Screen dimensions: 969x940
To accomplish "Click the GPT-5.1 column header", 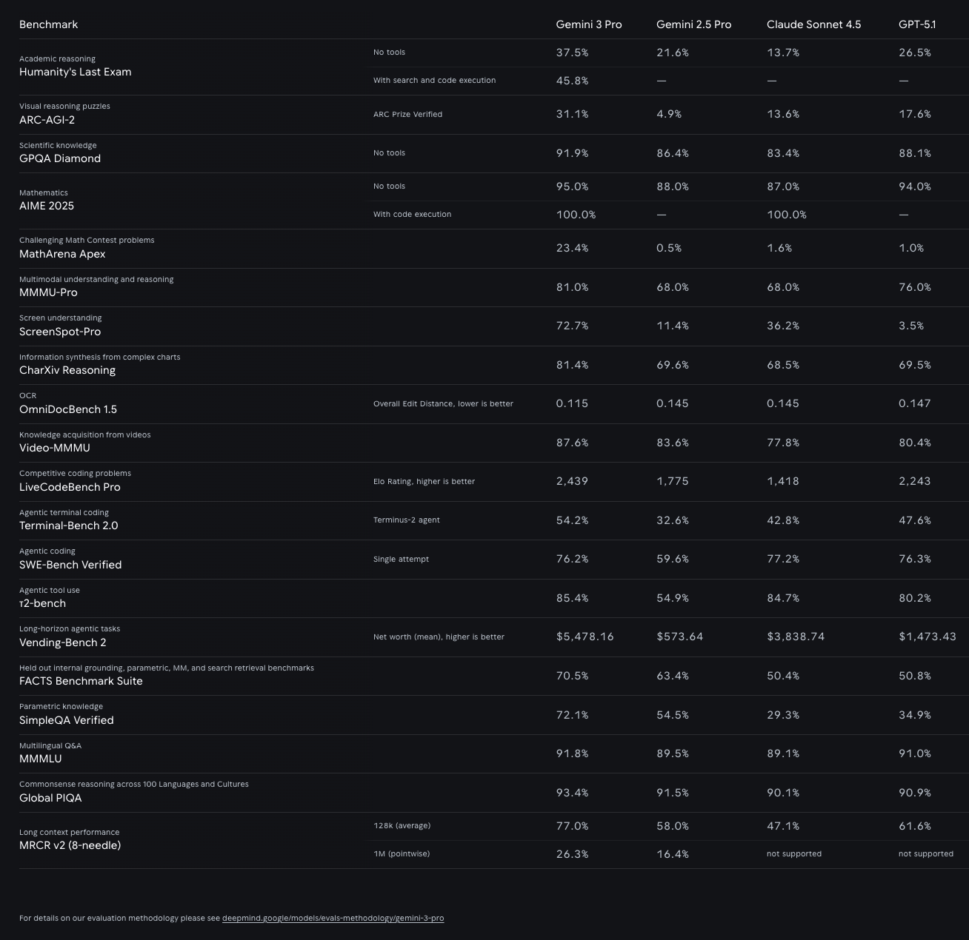I will pyautogui.click(x=916, y=24).
